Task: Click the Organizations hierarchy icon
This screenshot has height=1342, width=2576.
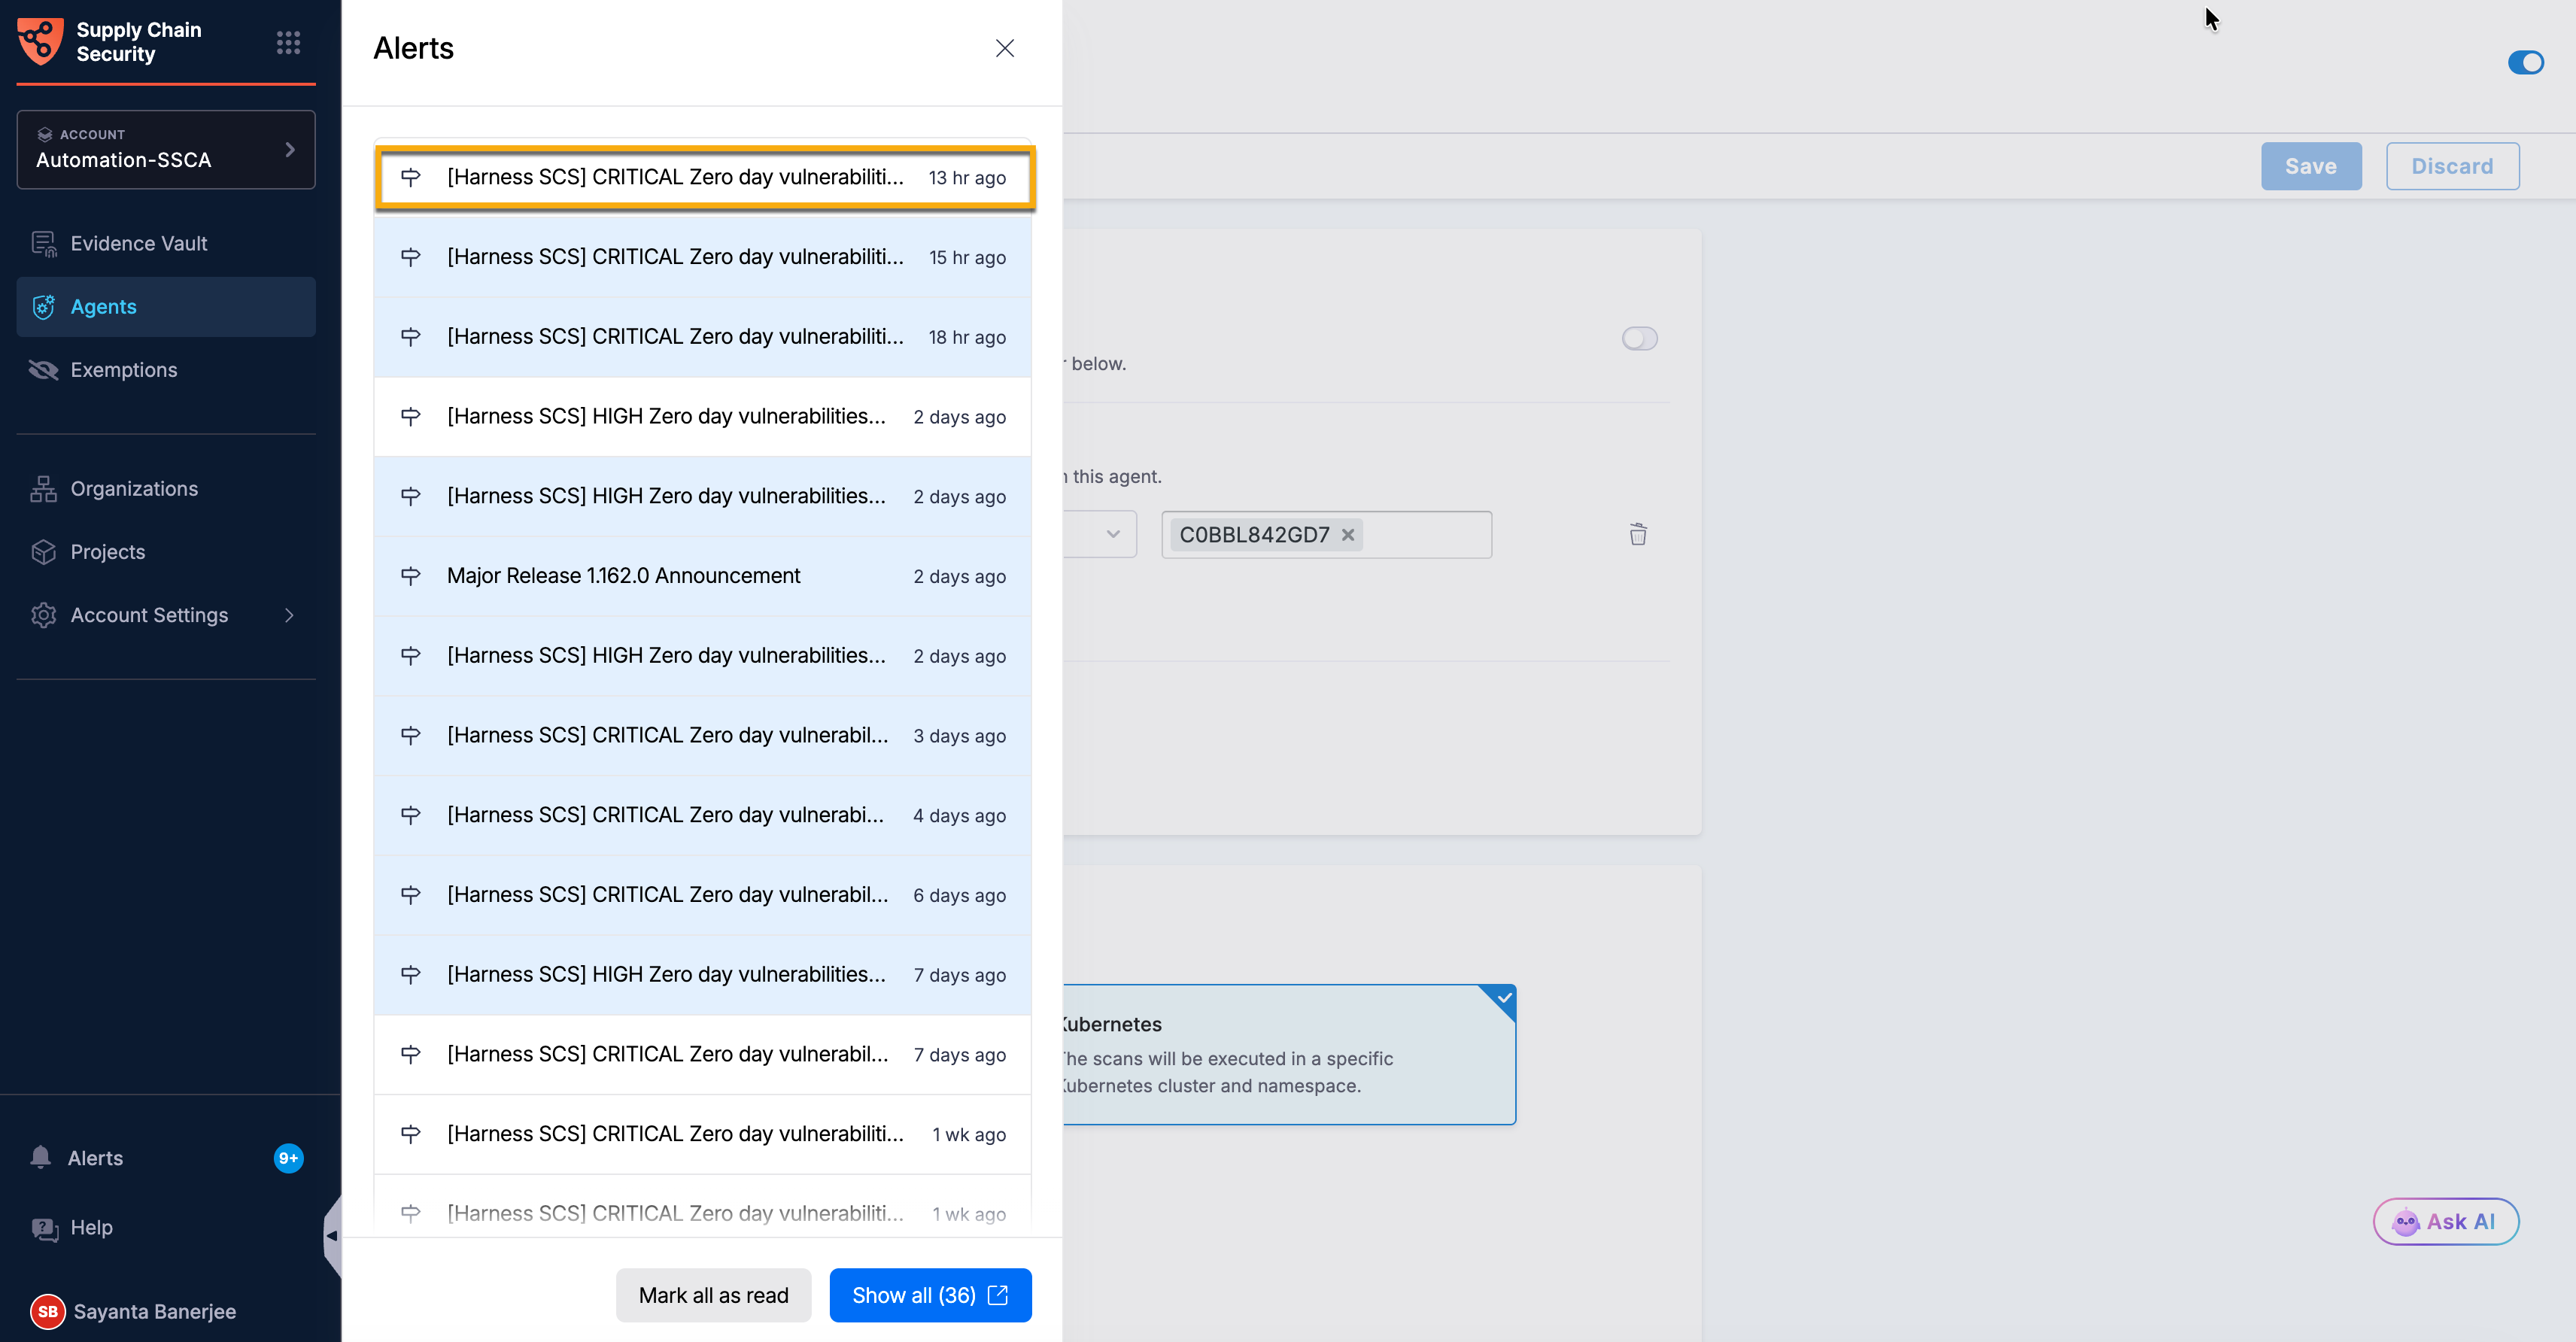Action: pos(44,489)
